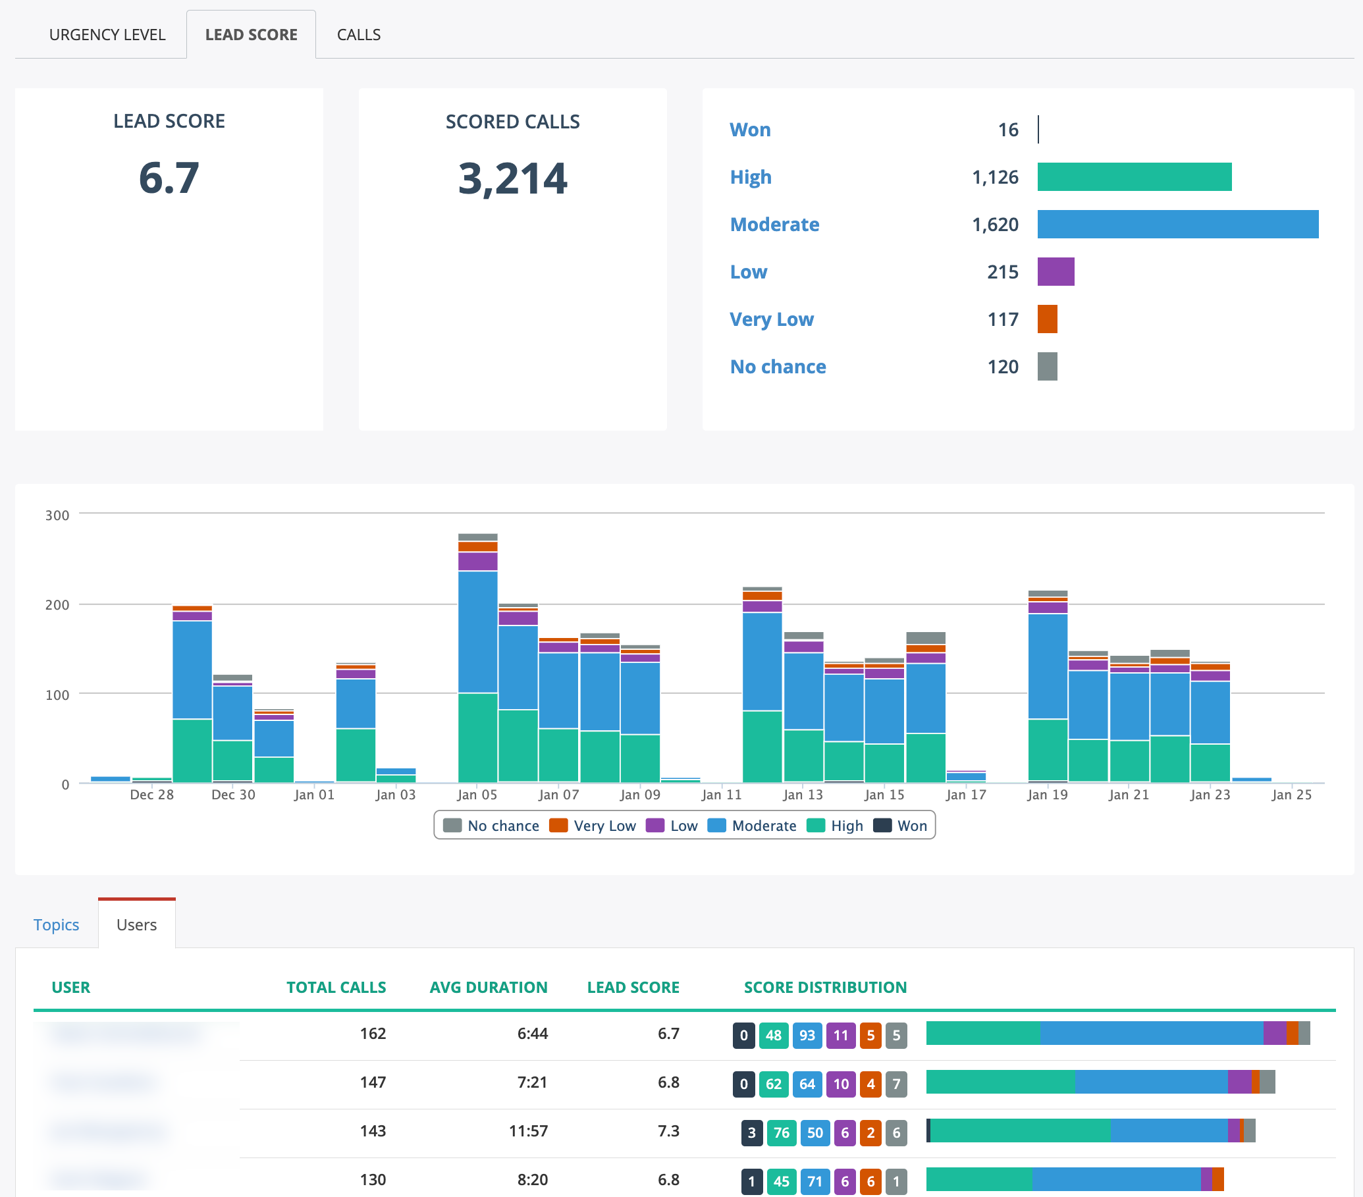Open the Topics tab
The height and width of the screenshot is (1197, 1363).
click(x=56, y=924)
